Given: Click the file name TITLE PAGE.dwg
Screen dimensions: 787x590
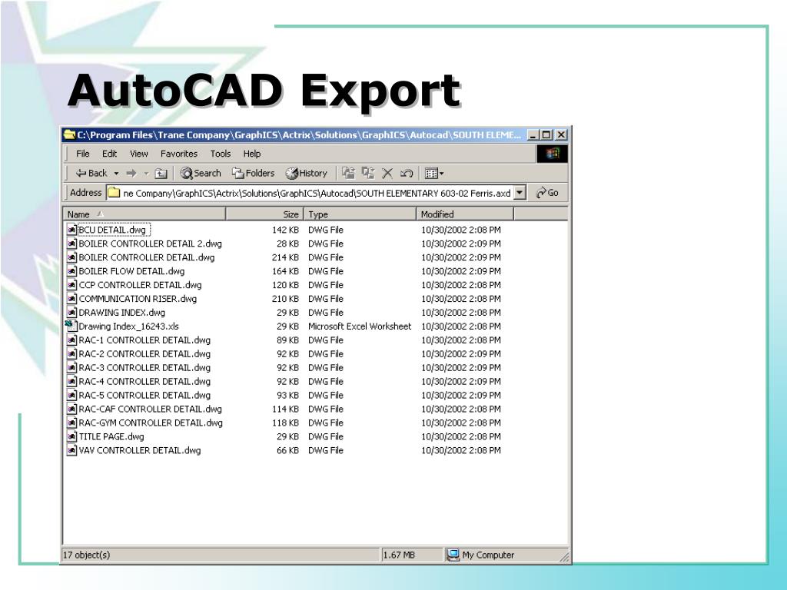Looking at the screenshot, I should pos(111,437).
